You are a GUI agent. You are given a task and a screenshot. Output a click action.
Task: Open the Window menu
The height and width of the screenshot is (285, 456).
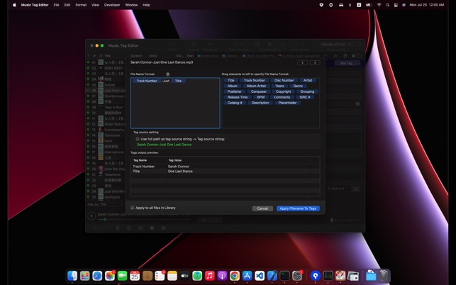pos(131,5)
